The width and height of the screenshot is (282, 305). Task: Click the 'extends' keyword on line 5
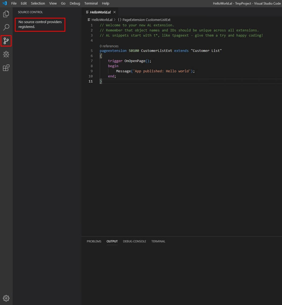coord(181,51)
